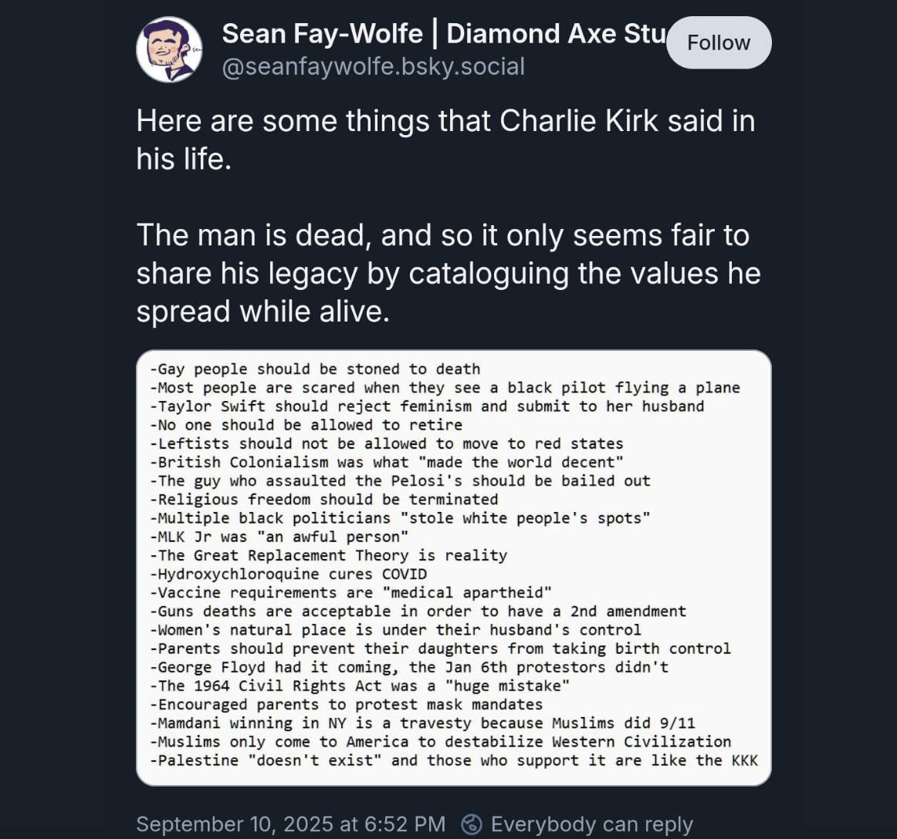Open the September 10, 2025 timestamp link

click(290, 824)
